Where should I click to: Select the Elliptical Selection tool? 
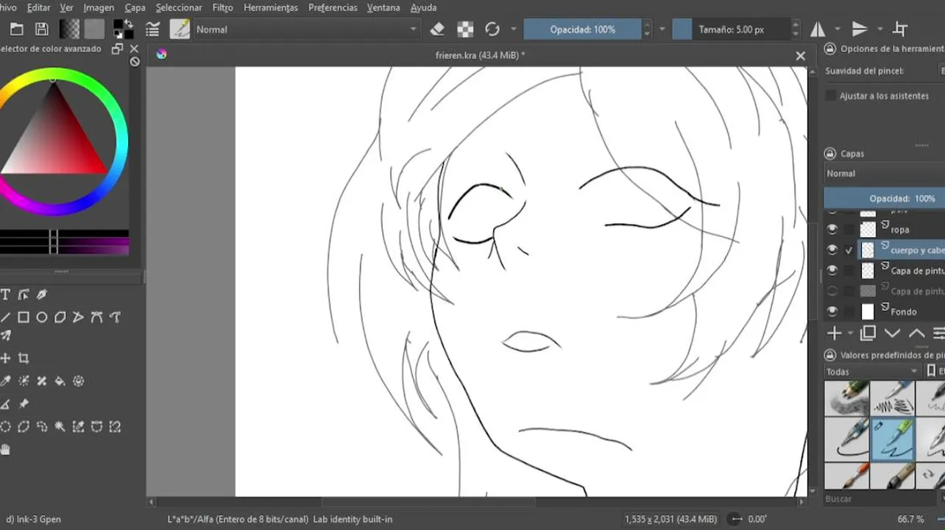5,427
